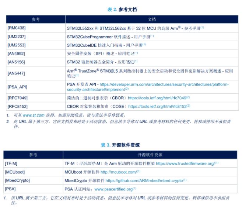
Task: Click the 开源软件资源 column header in table 3
Action: (x=150, y=155)
